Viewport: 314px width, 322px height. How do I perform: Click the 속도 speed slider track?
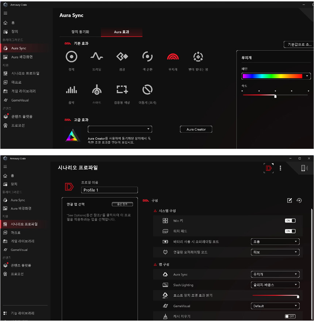coord(275,95)
